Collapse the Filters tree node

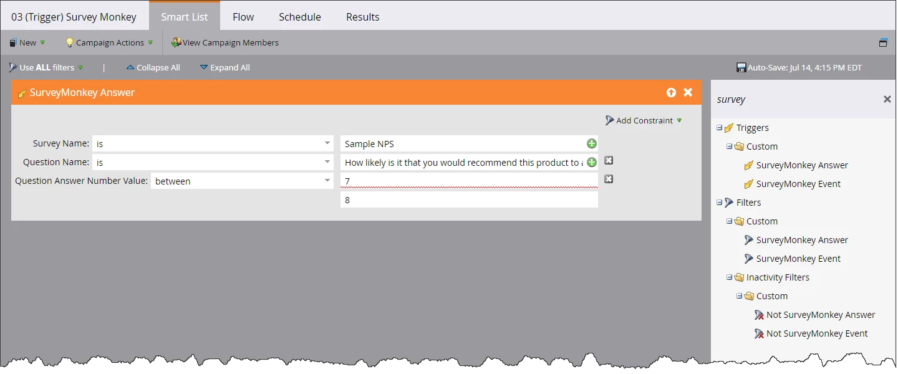(x=719, y=203)
